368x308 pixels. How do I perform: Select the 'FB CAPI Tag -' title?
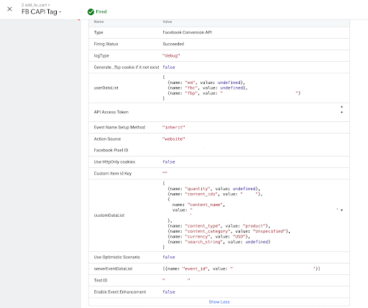point(42,11)
